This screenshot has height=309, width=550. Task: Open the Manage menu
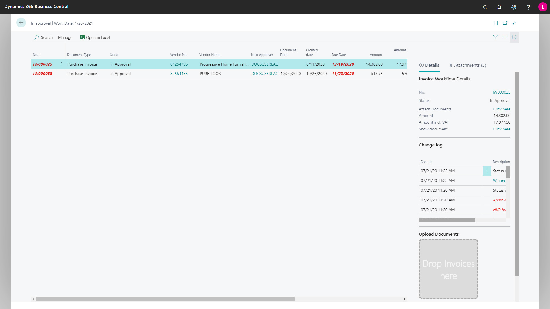[x=65, y=37]
